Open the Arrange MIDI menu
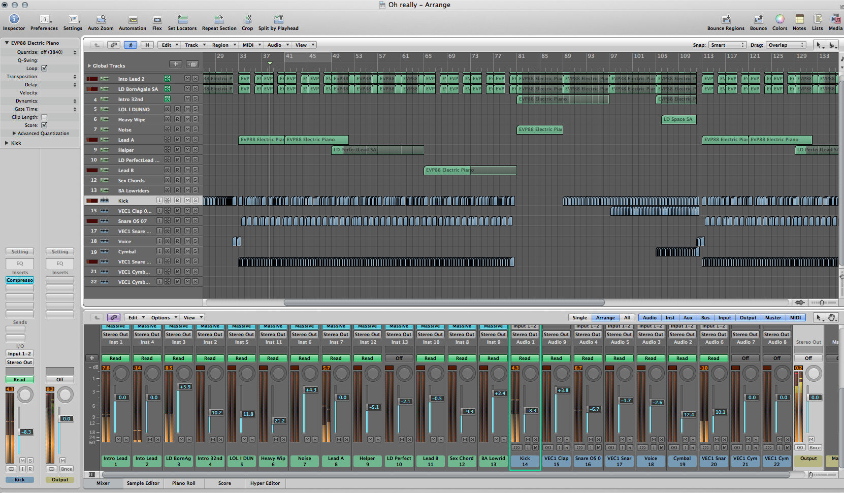Image resolution: width=844 pixels, height=493 pixels. tap(251, 45)
